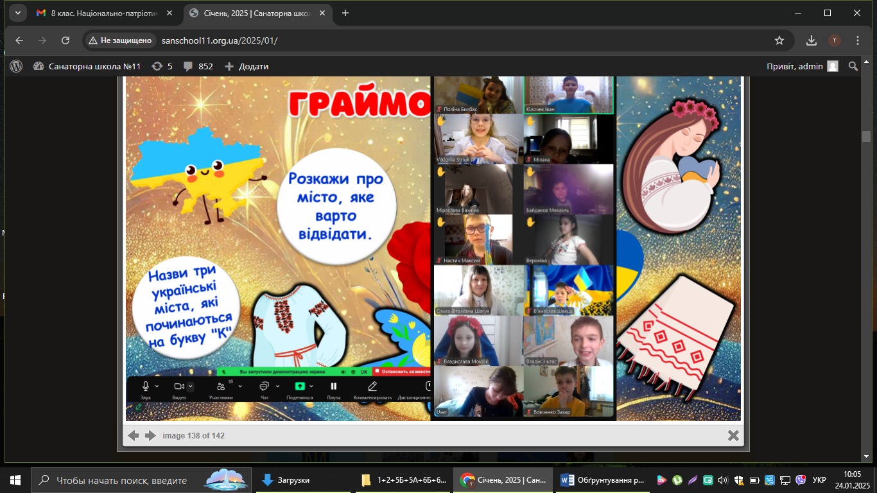The width and height of the screenshot is (877, 493).
Task: Open the green screen recorder tray icon
Action: 708,480
